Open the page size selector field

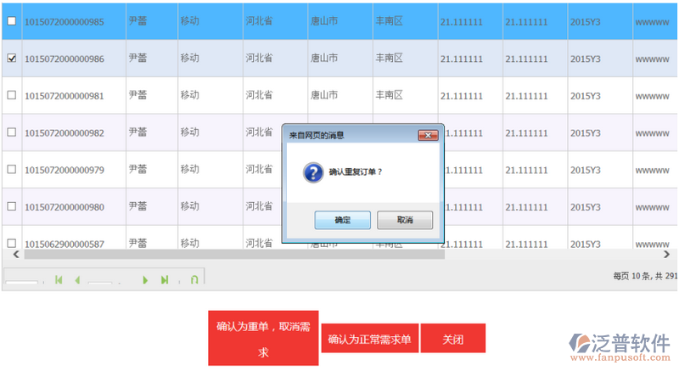point(23,279)
